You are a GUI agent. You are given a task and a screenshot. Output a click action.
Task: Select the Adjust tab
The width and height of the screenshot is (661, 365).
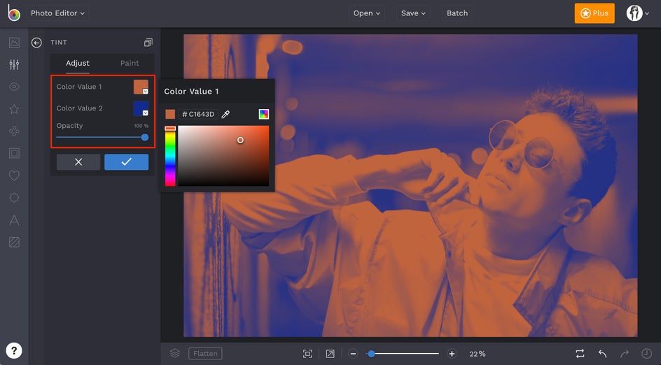point(78,63)
